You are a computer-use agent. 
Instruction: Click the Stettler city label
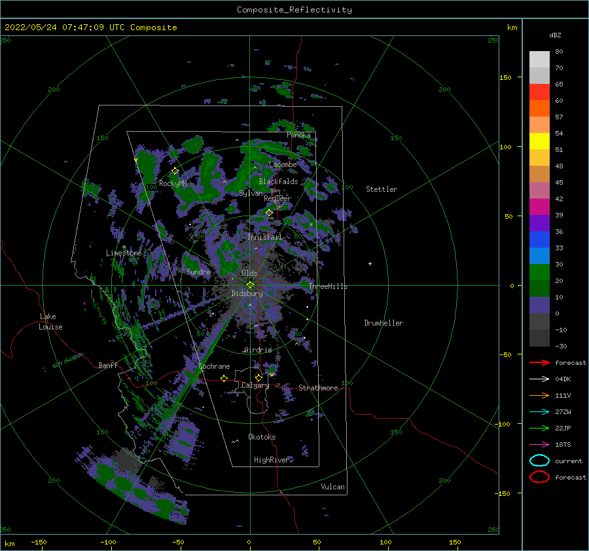(382, 189)
